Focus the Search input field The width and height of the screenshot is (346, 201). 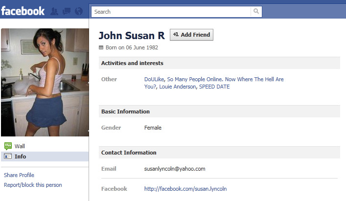coord(171,12)
